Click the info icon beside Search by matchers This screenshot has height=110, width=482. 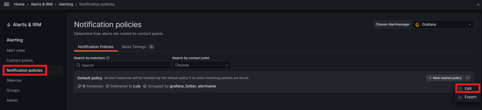click(x=108, y=58)
